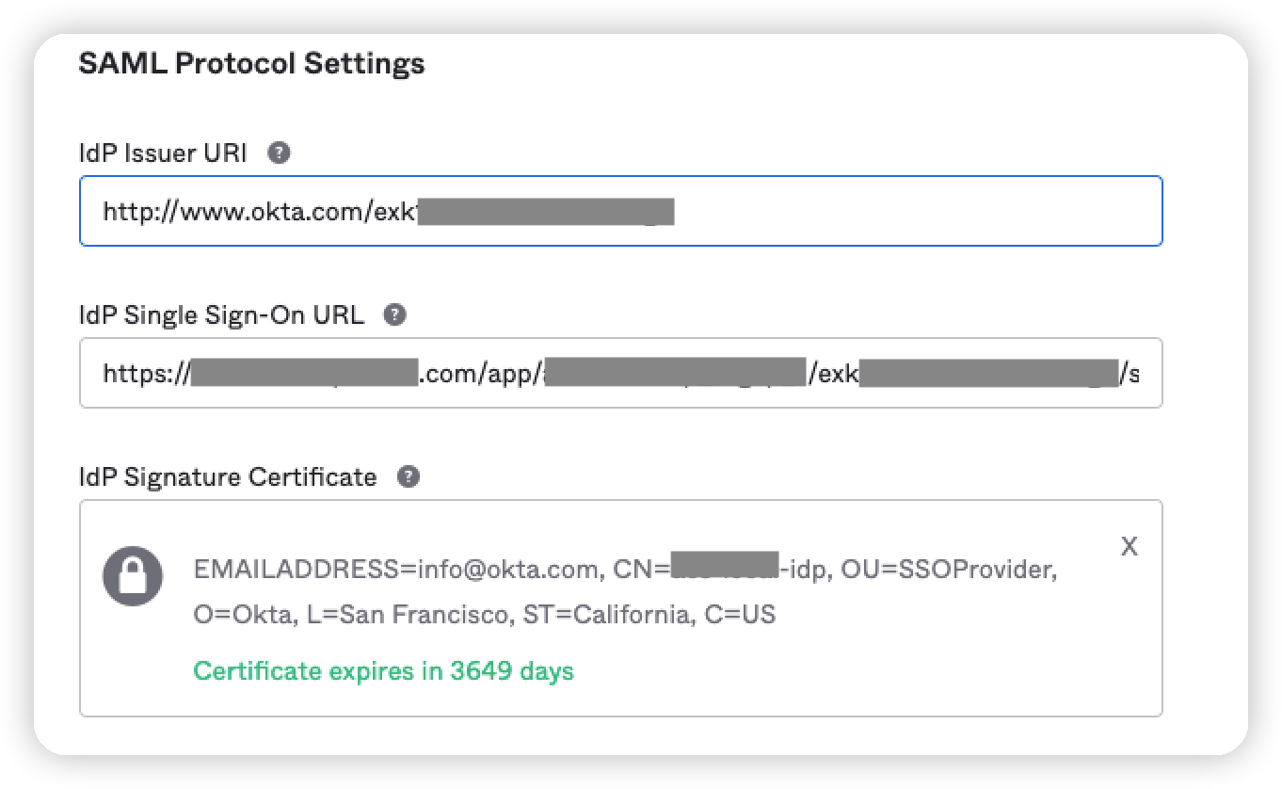Remove the IdP signature certificate with X
1282x789 pixels.
[1130, 546]
